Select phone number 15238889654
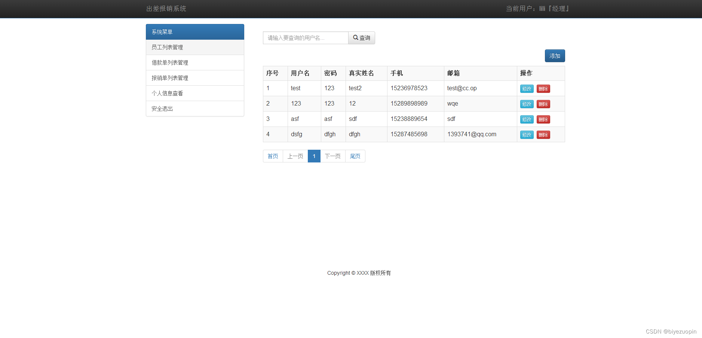The image size is (702, 338). tap(409, 119)
